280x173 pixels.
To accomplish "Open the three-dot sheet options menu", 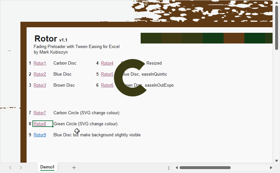I will click(x=169, y=168).
